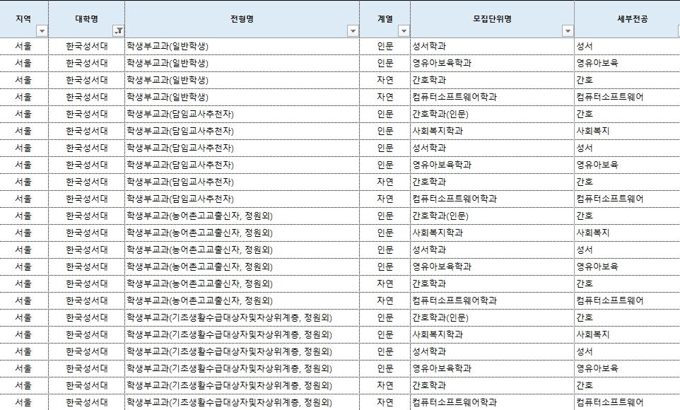Click 자연 cell in 일반학생 컴퓨터소프트웨어학과 row

point(385,97)
